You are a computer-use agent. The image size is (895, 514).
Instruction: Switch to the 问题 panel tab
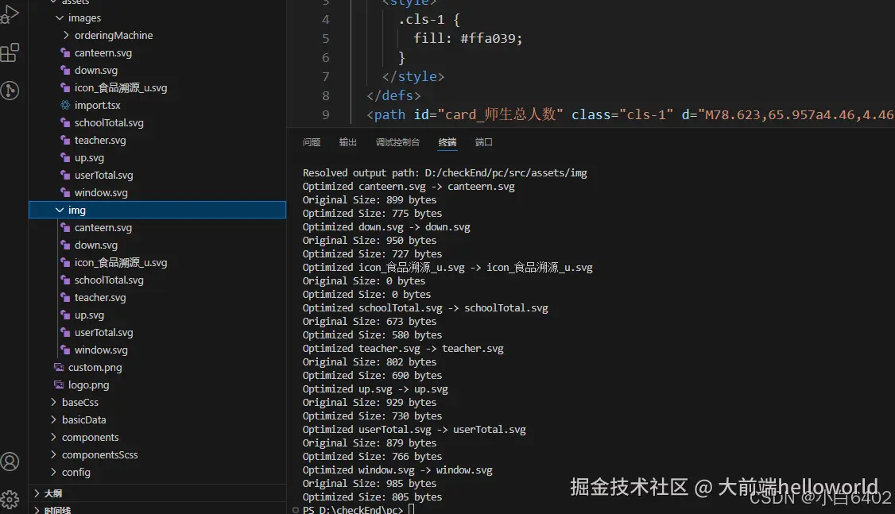(311, 142)
